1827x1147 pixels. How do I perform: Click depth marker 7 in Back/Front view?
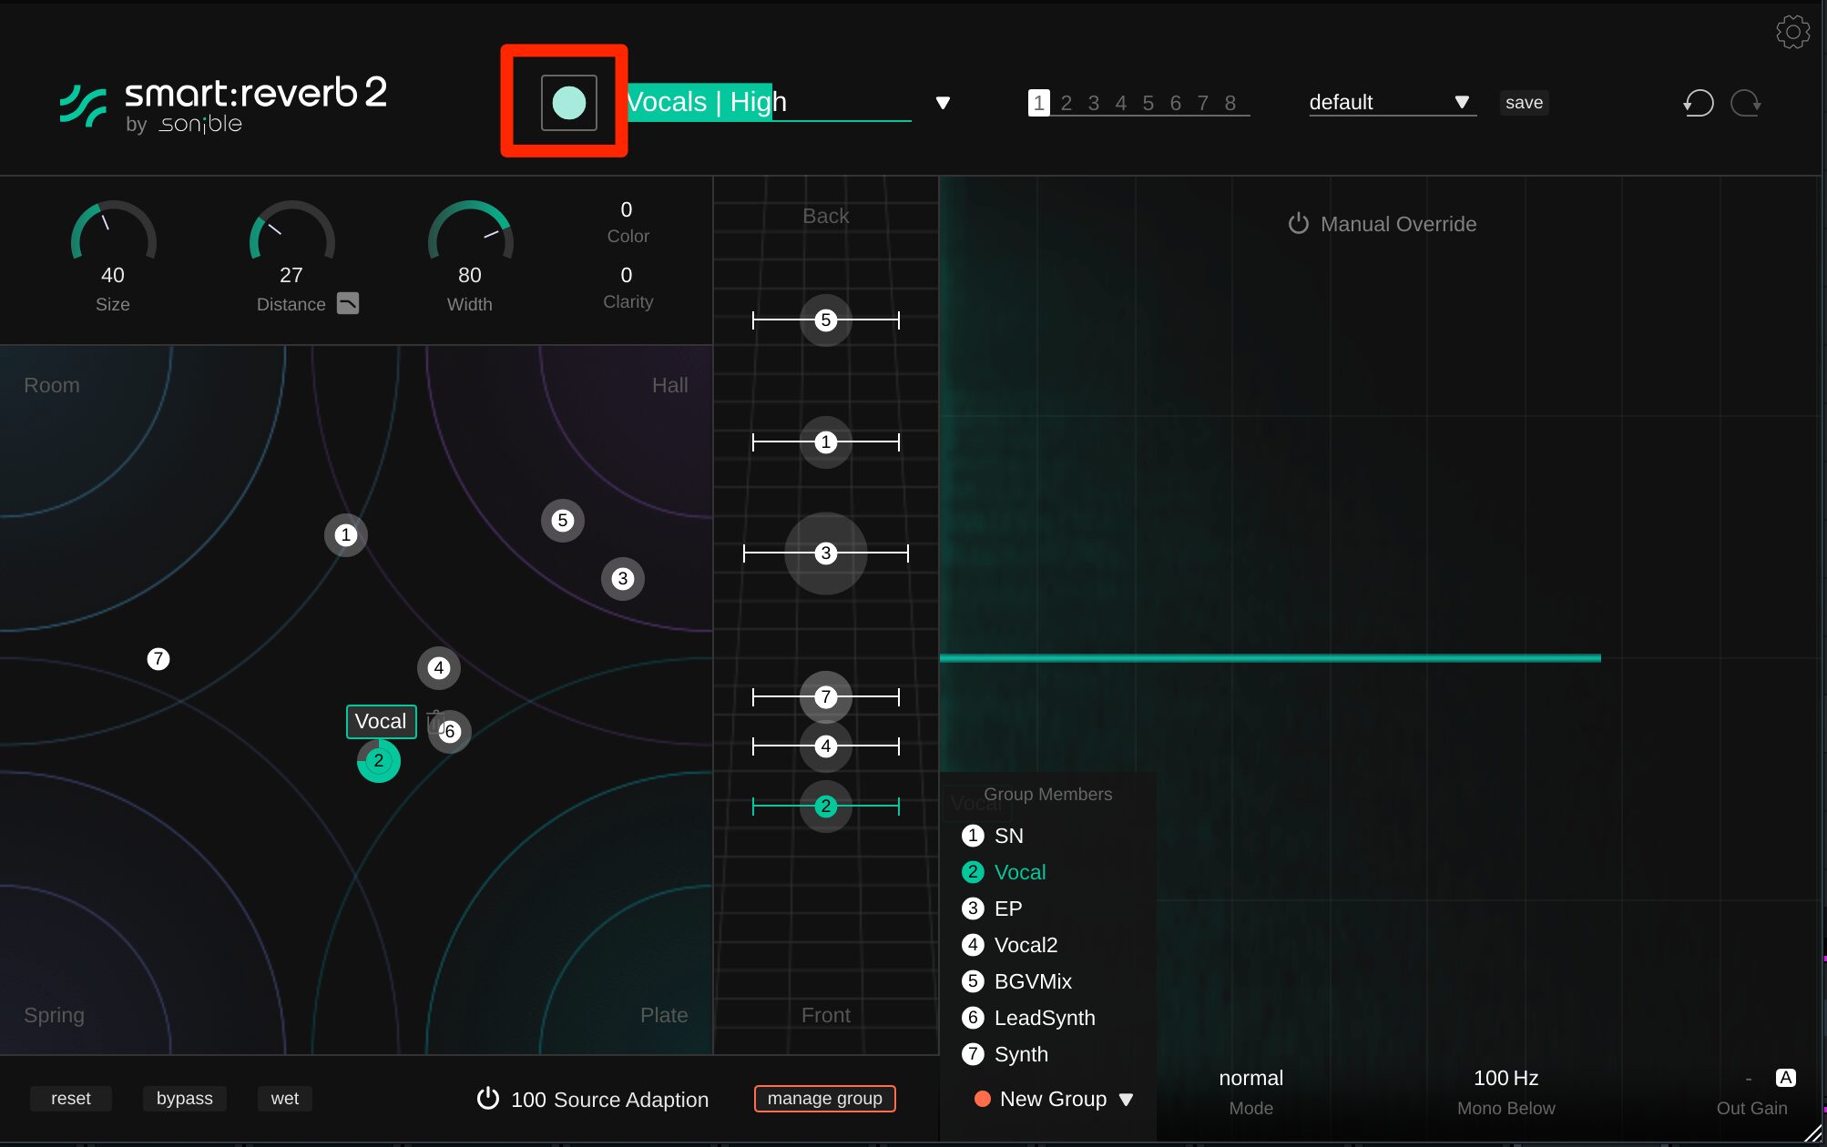825,697
